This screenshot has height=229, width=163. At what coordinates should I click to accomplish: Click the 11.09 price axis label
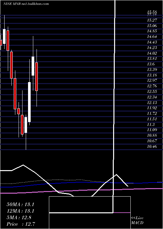tap(152, 130)
